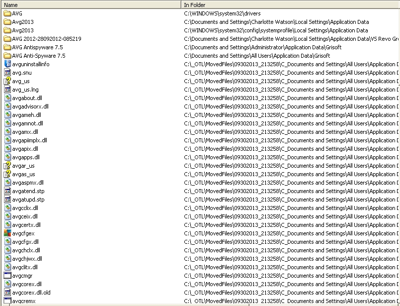Select the file name avgchjwx.dll
The width and height of the screenshot is (400, 306).
[x=27, y=258]
